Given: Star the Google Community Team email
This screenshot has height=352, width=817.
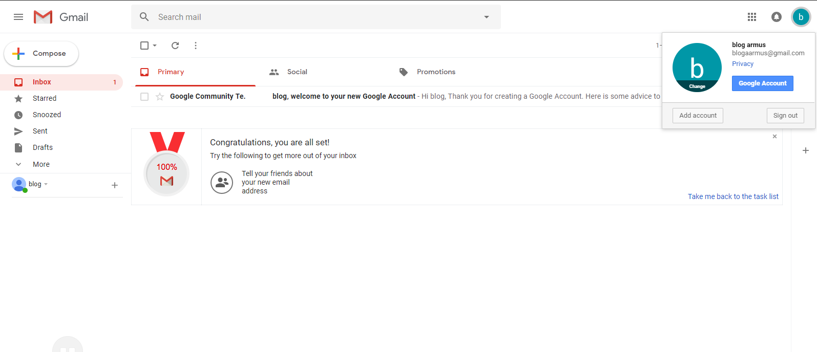Looking at the screenshot, I should [160, 97].
